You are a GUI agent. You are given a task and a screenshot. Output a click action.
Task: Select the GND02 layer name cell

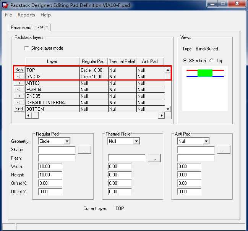pyautogui.click(x=52, y=77)
